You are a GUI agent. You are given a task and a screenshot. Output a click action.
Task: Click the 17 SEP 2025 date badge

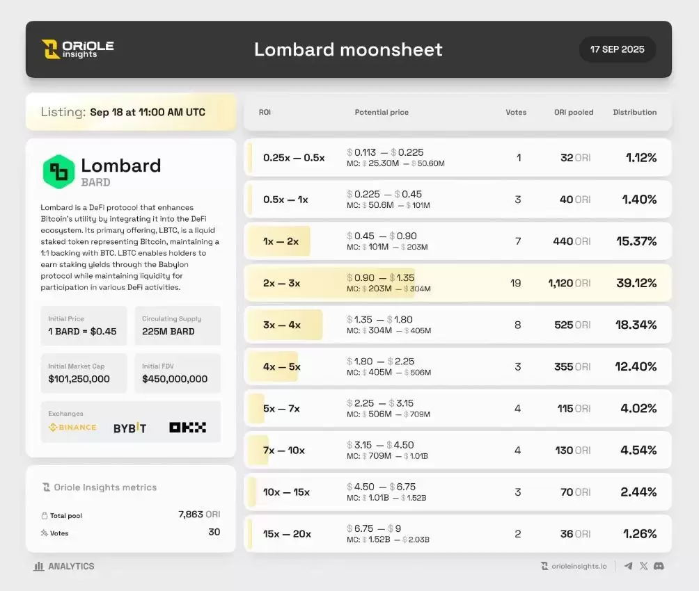point(617,49)
